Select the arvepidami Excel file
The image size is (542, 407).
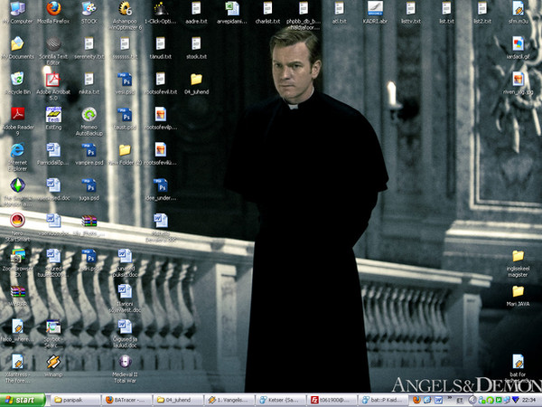click(x=232, y=8)
